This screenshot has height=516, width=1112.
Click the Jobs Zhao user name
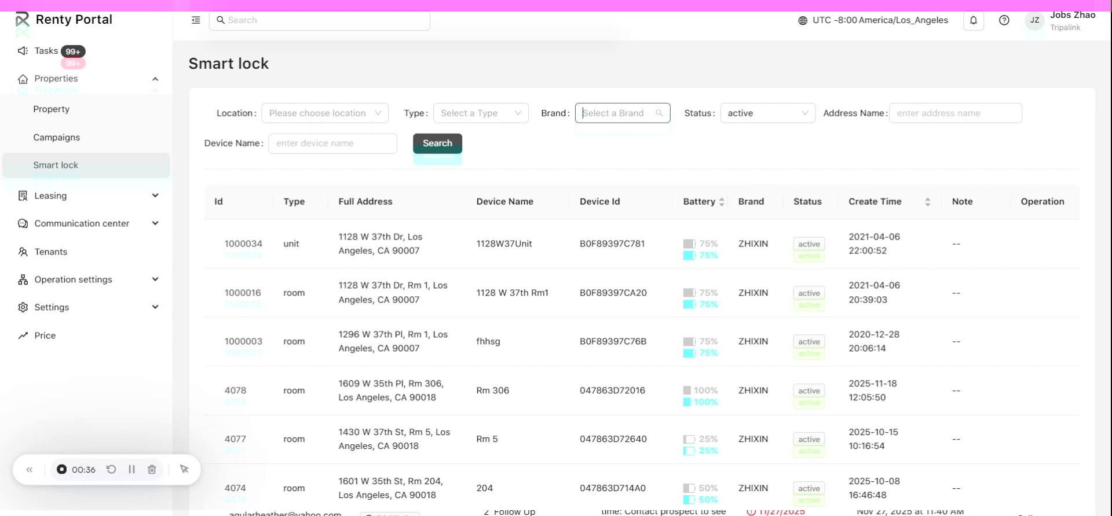tap(1073, 15)
